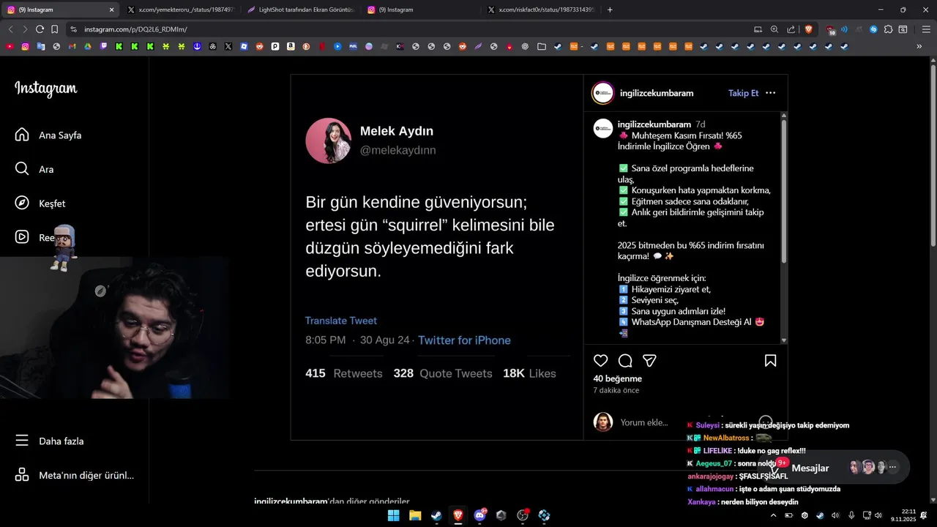Open the Windows Start menu
This screenshot has height=527, width=937.
tap(393, 515)
